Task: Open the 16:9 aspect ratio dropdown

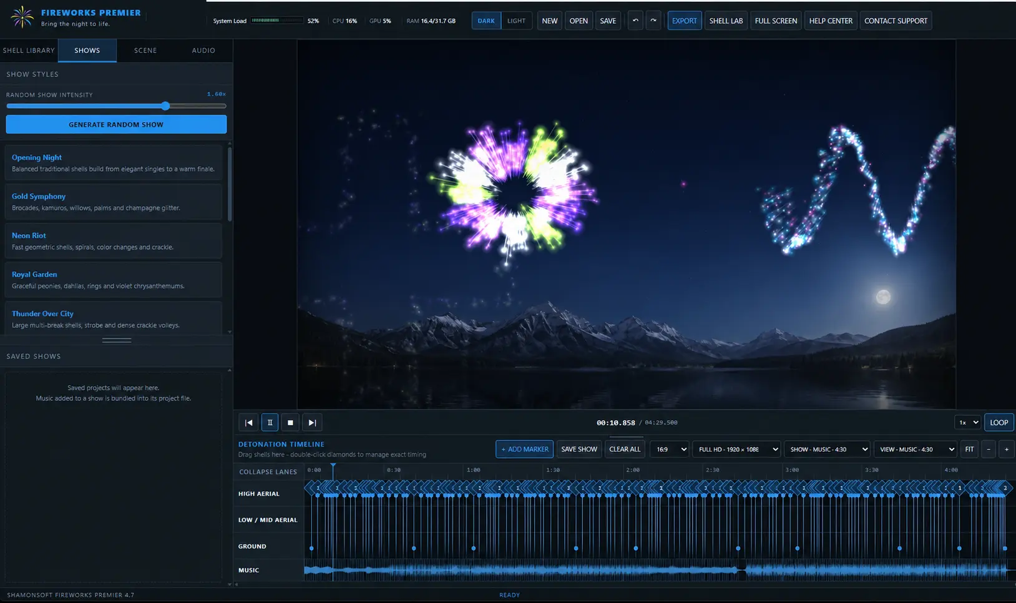Action: click(670, 449)
